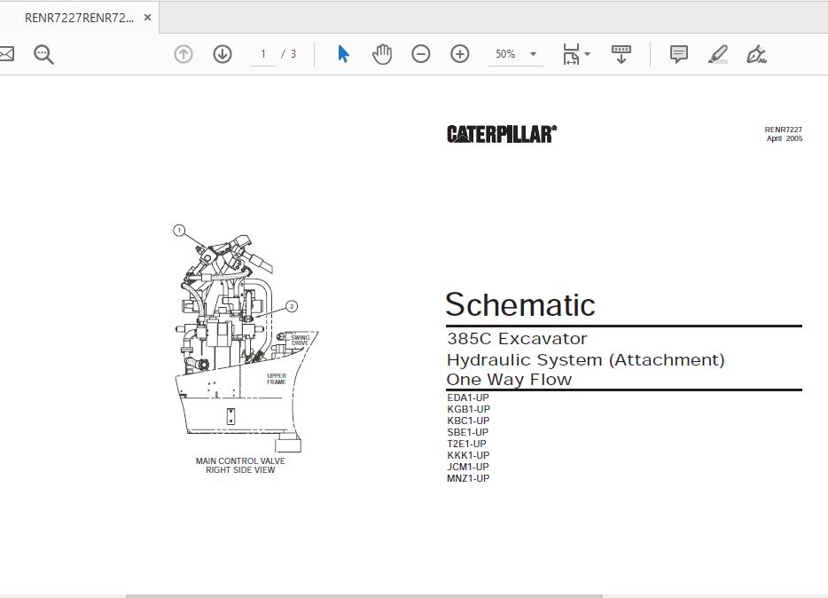This screenshot has height=598, width=828.
Task: Open the sign document pen tool
Action: 756,54
